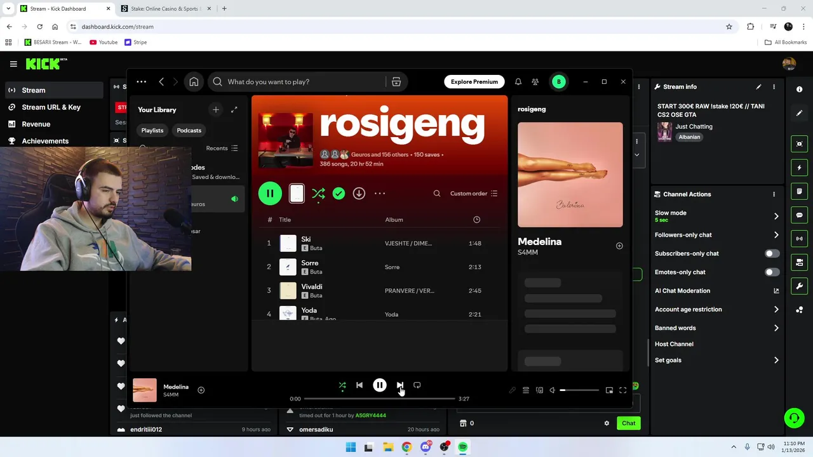This screenshot has width=813, height=457.
Task: Open Spotify What's New notifications
Action: pyautogui.click(x=518, y=82)
